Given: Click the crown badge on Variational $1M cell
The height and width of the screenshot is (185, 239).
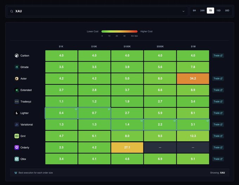Looking at the screenshot, I should point(207,121).
